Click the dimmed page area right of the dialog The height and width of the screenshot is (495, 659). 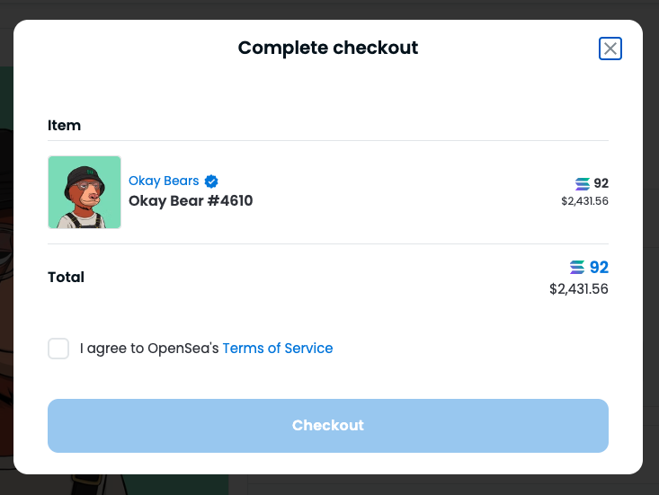coord(651,270)
